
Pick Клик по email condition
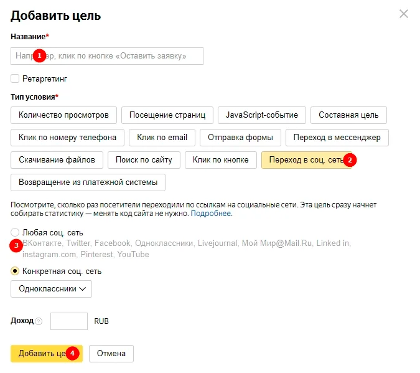point(162,138)
